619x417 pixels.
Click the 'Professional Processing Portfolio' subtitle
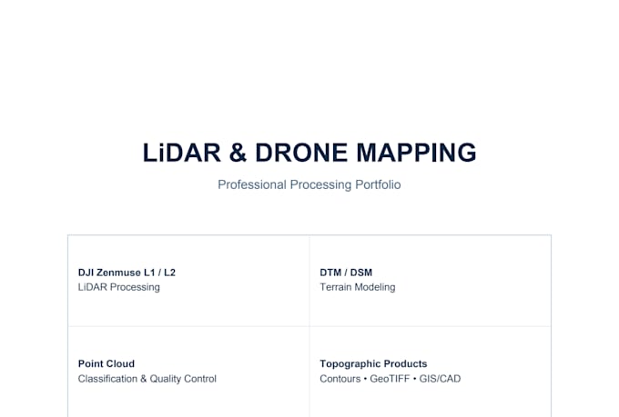tap(309, 184)
